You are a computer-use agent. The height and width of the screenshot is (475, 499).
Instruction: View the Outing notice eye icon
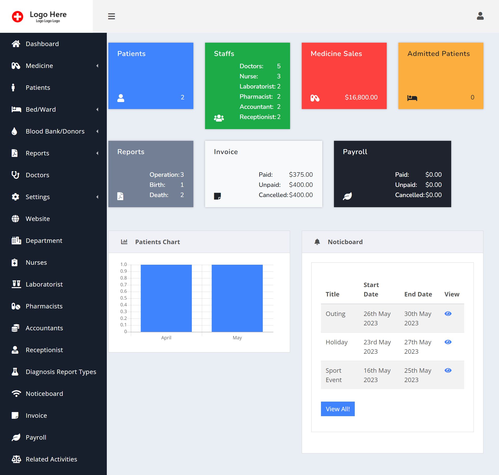pos(448,314)
